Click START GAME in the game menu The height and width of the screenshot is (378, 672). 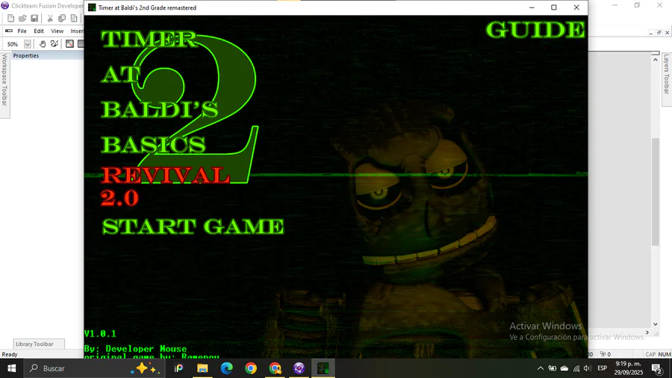point(193,226)
